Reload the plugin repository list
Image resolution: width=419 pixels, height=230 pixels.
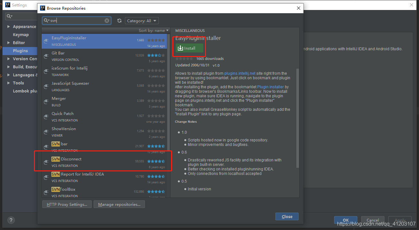[119, 21]
